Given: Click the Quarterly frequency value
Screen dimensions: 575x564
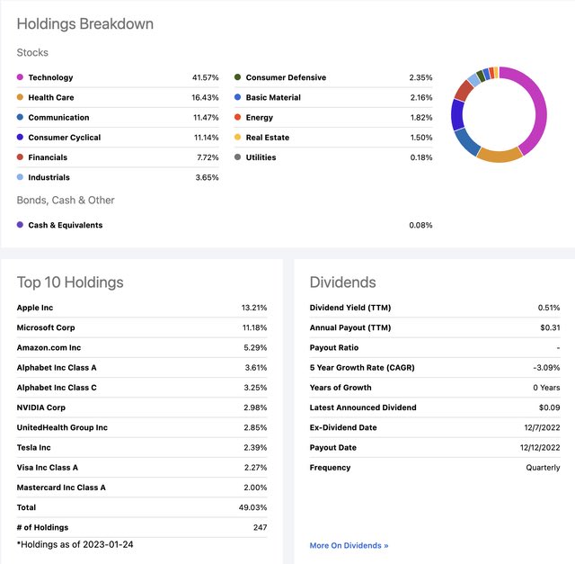Looking at the screenshot, I should (543, 468).
